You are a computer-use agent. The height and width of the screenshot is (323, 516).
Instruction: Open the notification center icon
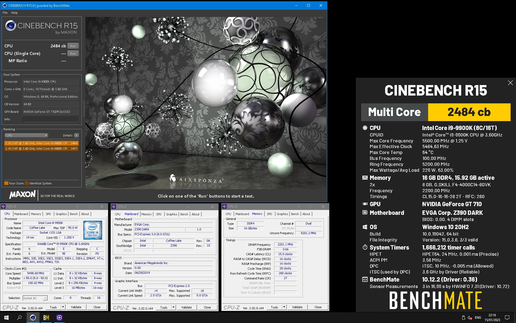pos(507,318)
